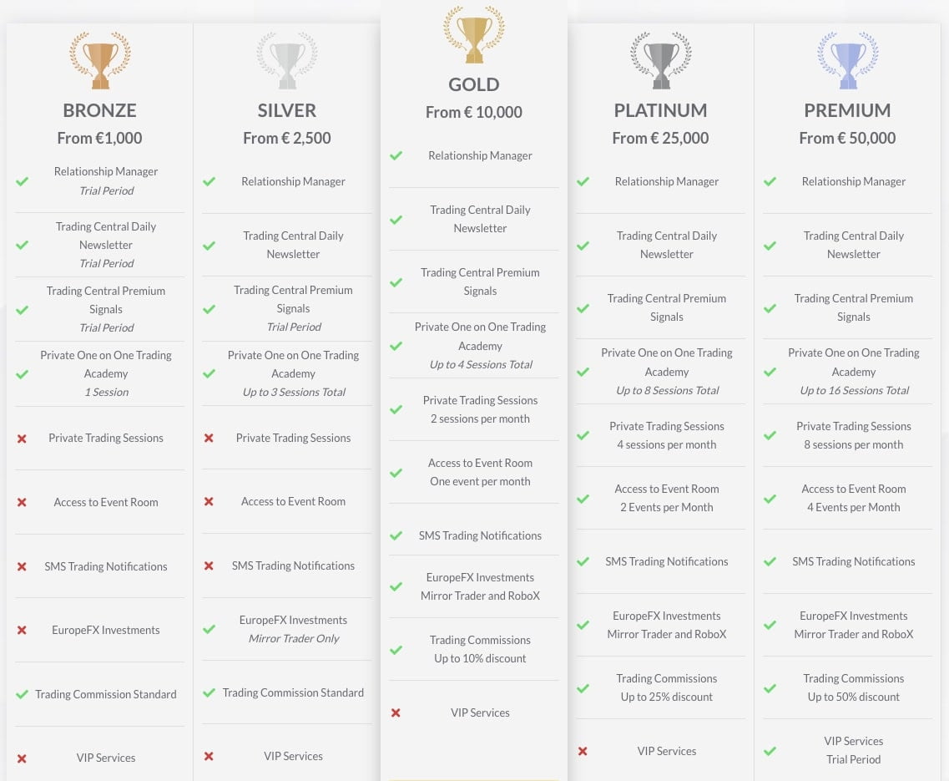The width and height of the screenshot is (949, 781).
Task: Select the BRONZE plan heading
Action: [x=100, y=110]
